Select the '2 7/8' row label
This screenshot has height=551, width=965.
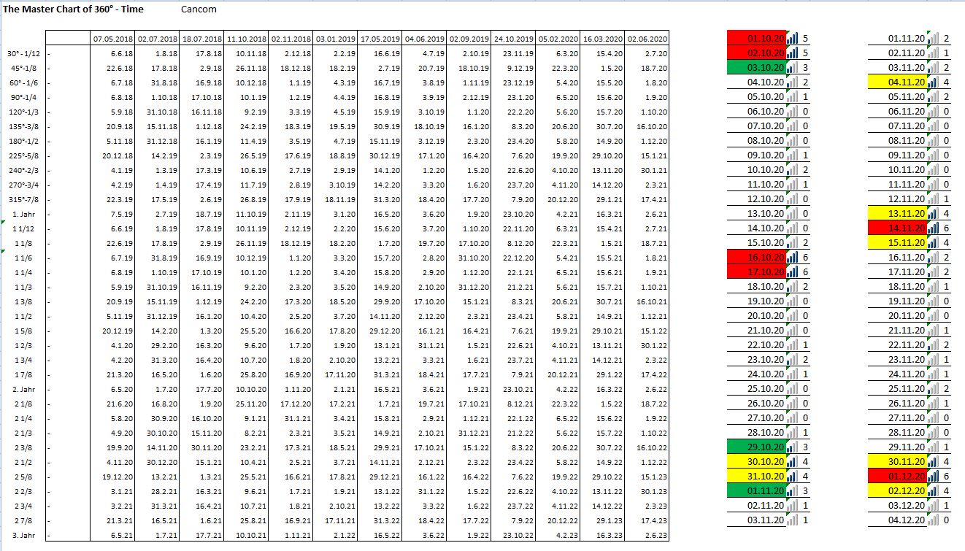click(x=23, y=520)
